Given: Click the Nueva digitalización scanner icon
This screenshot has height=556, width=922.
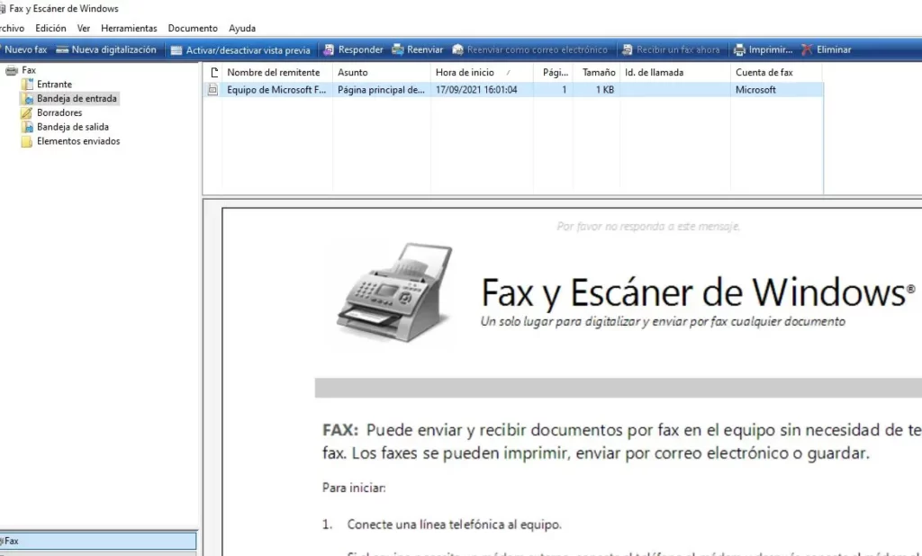Looking at the screenshot, I should (62, 50).
